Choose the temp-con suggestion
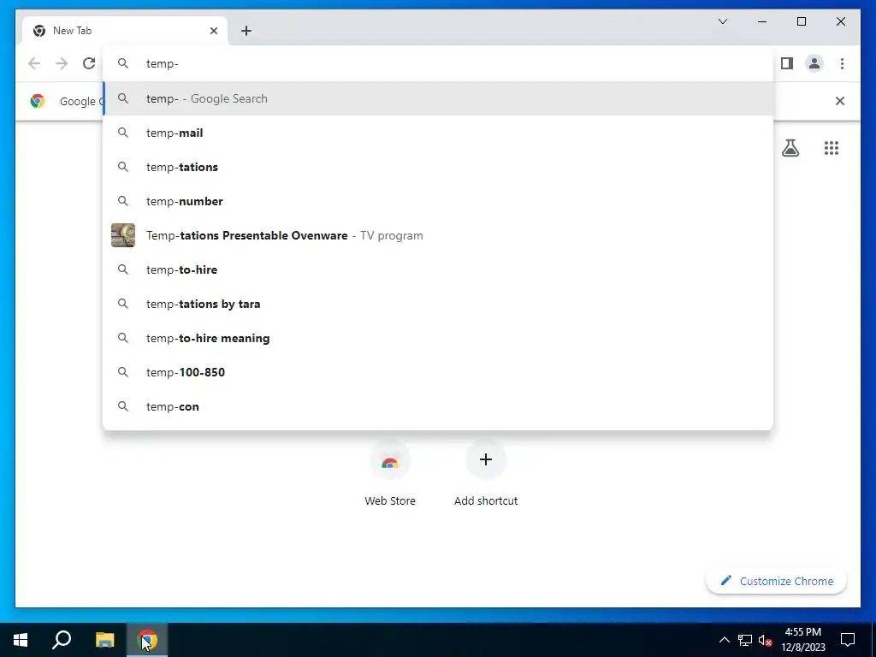The width and height of the screenshot is (876, 657). click(438, 406)
